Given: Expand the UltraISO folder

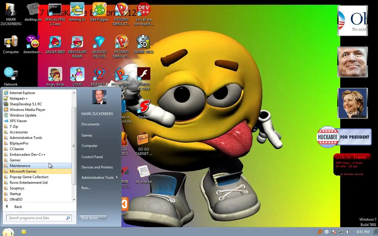Looking at the screenshot, I should [37, 199].
